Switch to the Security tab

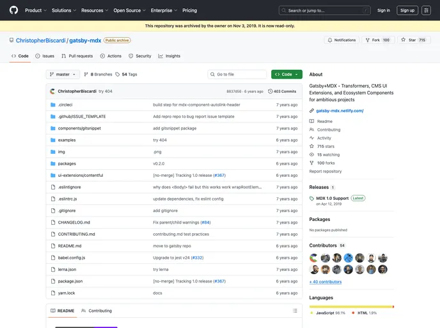pyautogui.click(x=140, y=56)
